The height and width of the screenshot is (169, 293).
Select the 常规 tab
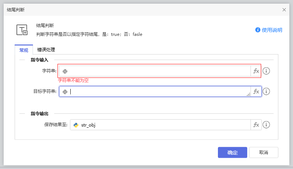[x=24, y=50]
